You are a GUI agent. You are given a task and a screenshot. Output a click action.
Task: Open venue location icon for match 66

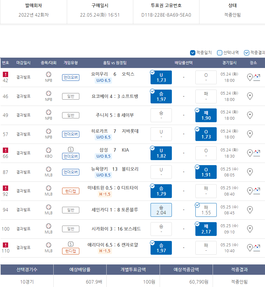coord(250,153)
